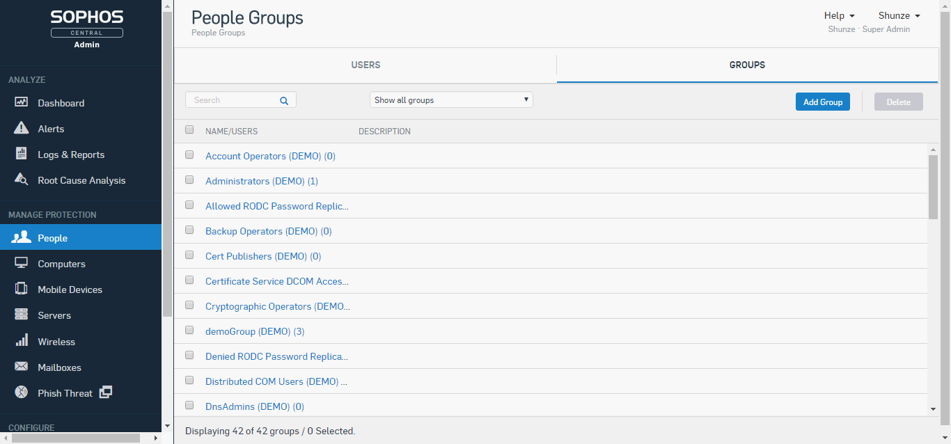Click the sidebar horizontal scrollbar thumb
The image size is (951, 444).
75,438
